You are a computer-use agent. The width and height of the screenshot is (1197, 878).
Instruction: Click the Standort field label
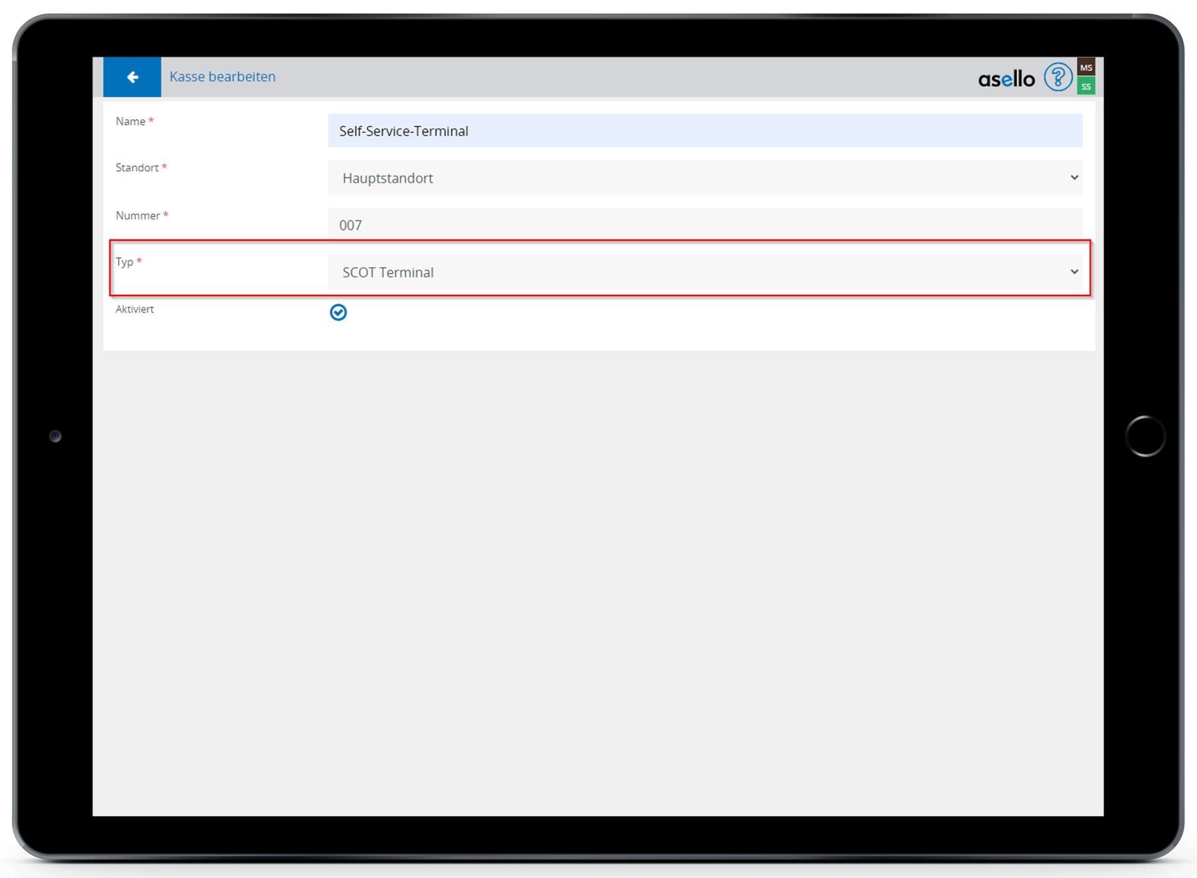coord(137,168)
